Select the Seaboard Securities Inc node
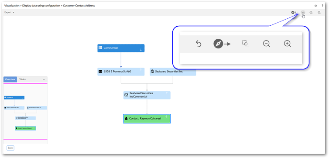 (173, 72)
